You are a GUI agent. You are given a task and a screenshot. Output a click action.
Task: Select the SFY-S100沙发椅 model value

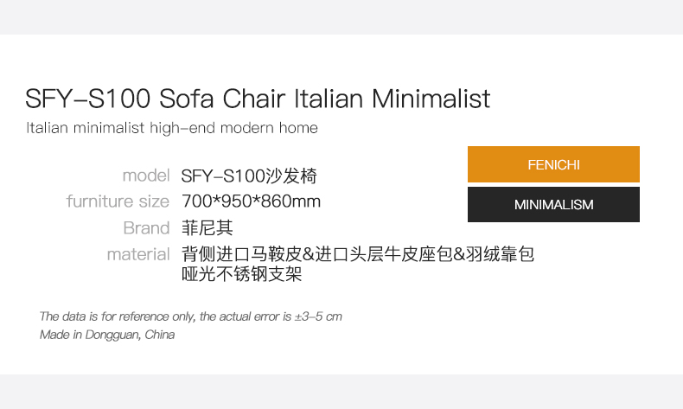click(249, 176)
